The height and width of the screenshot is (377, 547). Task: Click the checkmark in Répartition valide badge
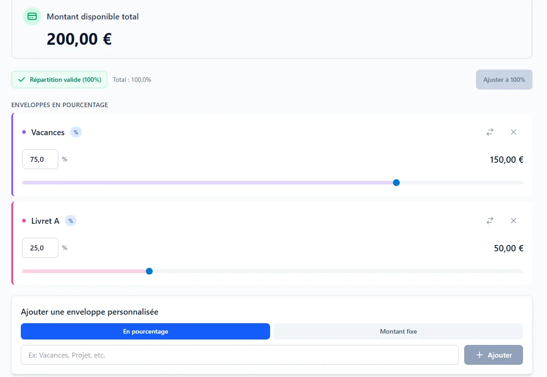pos(21,80)
